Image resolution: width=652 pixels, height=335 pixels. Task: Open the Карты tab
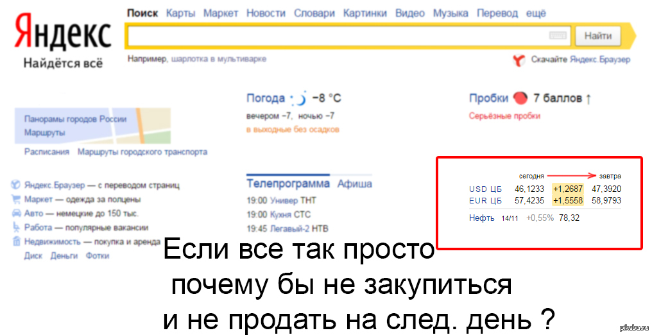(x=181, y=13)
